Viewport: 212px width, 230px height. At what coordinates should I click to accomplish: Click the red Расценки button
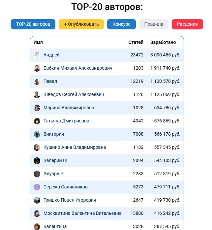click(x=187, y=24)
